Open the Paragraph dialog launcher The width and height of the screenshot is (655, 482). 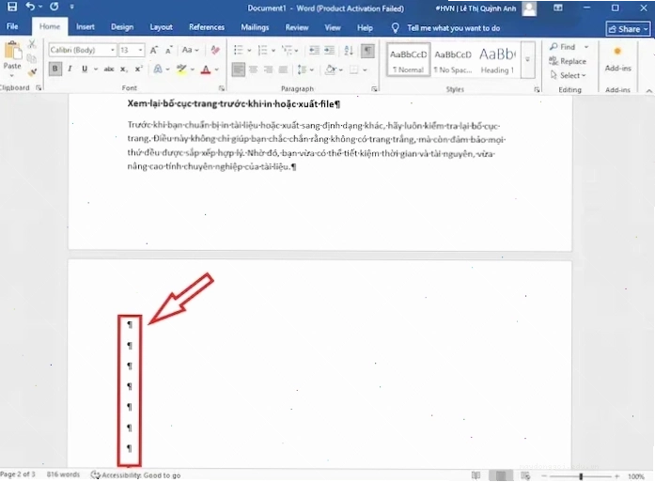pos(374,88)
